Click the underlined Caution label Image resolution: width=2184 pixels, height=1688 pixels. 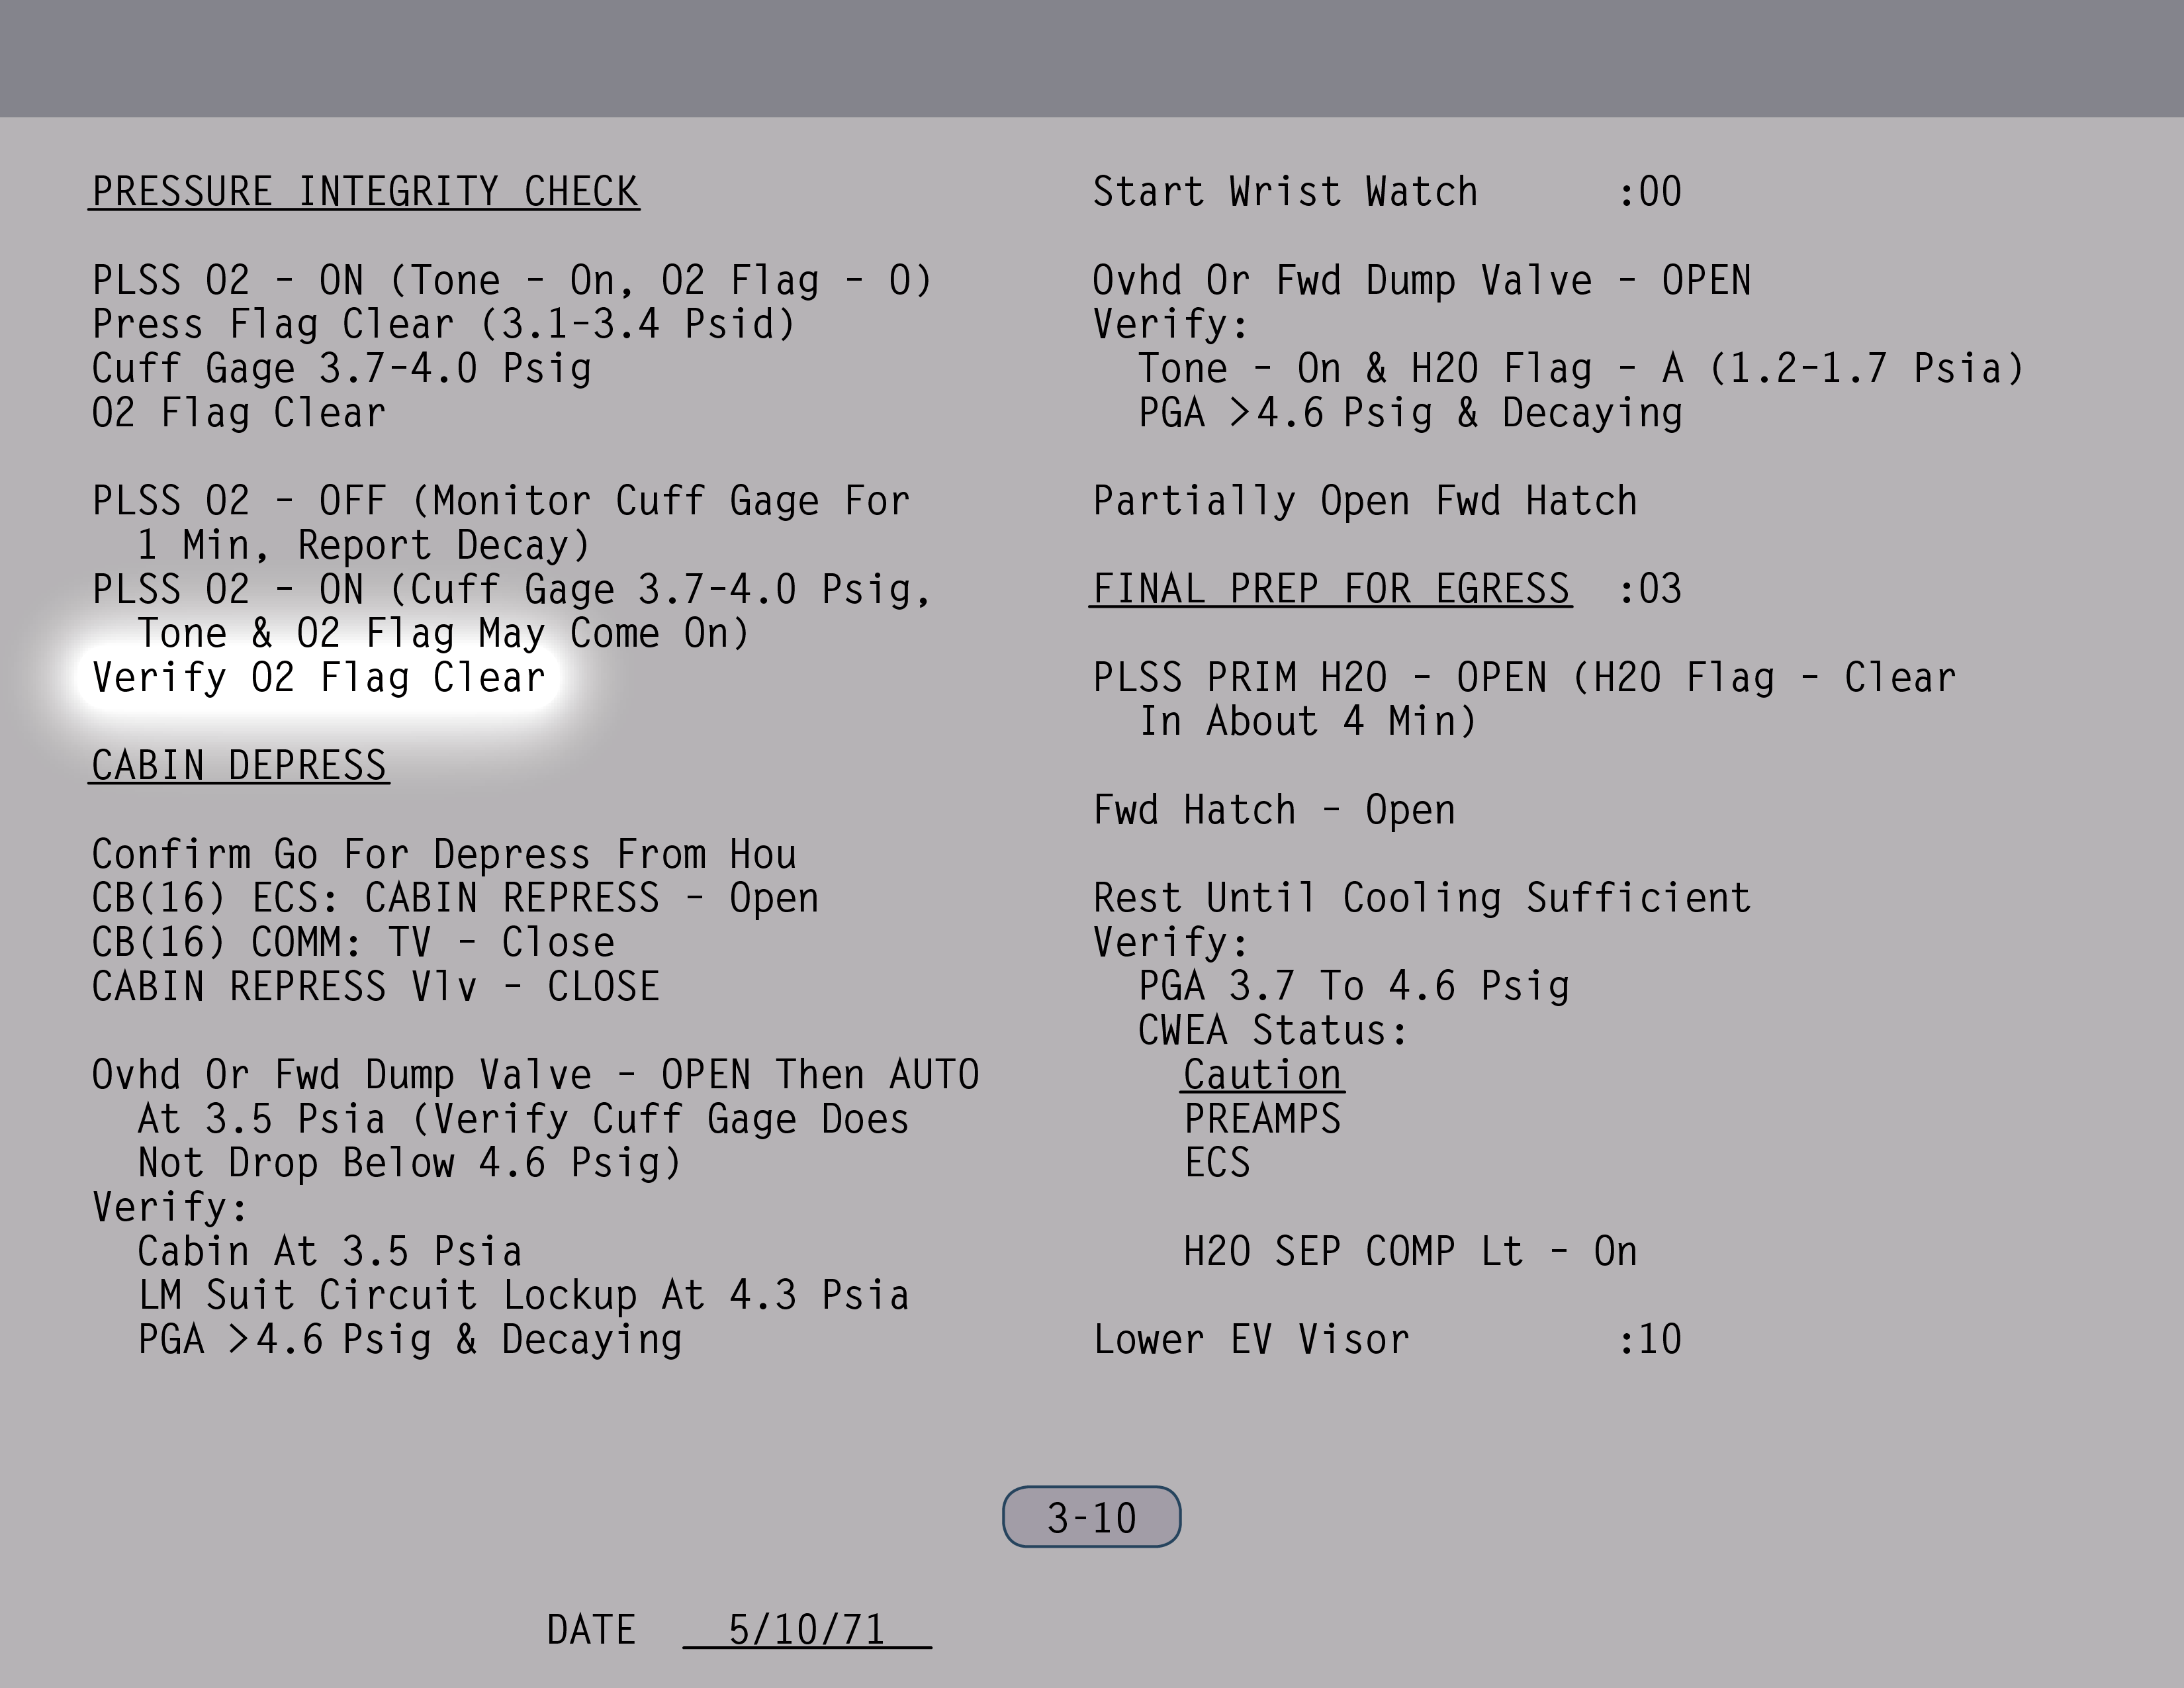(1262, 1075)
